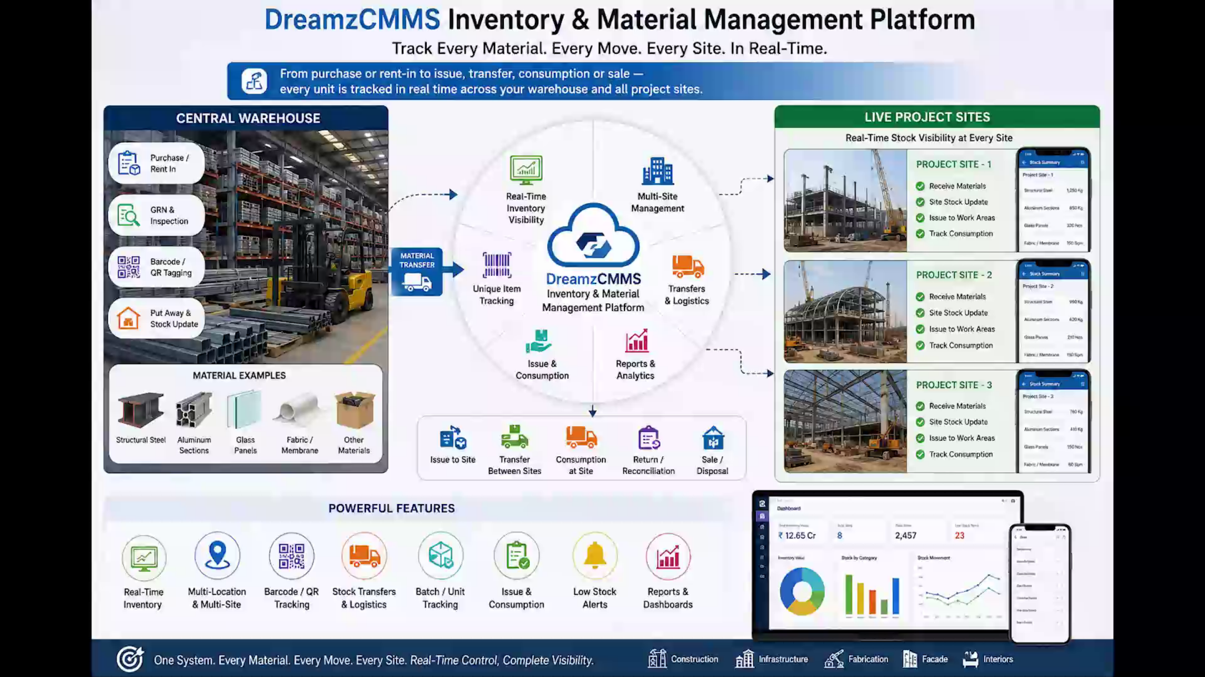Select the Structural Steel material image
1205x677 pixels.
tap(141, 410)
